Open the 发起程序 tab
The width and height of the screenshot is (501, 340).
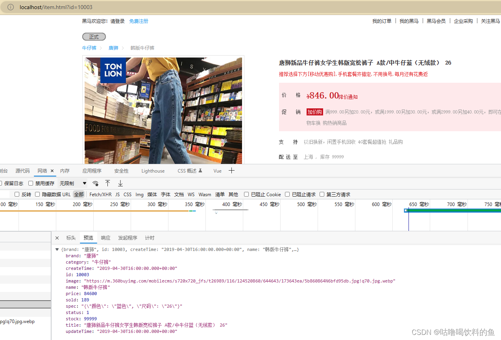[128, 238]
